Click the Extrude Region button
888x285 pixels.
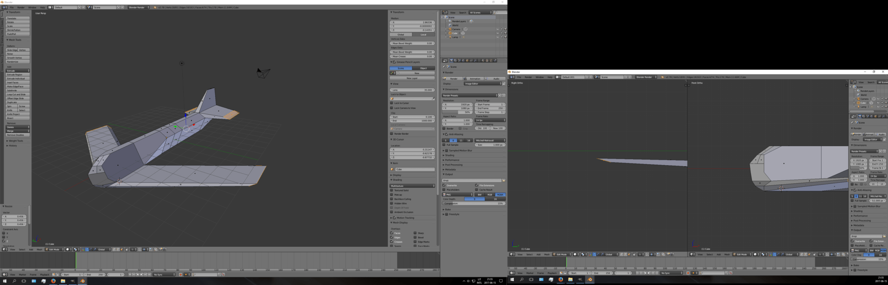click(x=18, y=75)
